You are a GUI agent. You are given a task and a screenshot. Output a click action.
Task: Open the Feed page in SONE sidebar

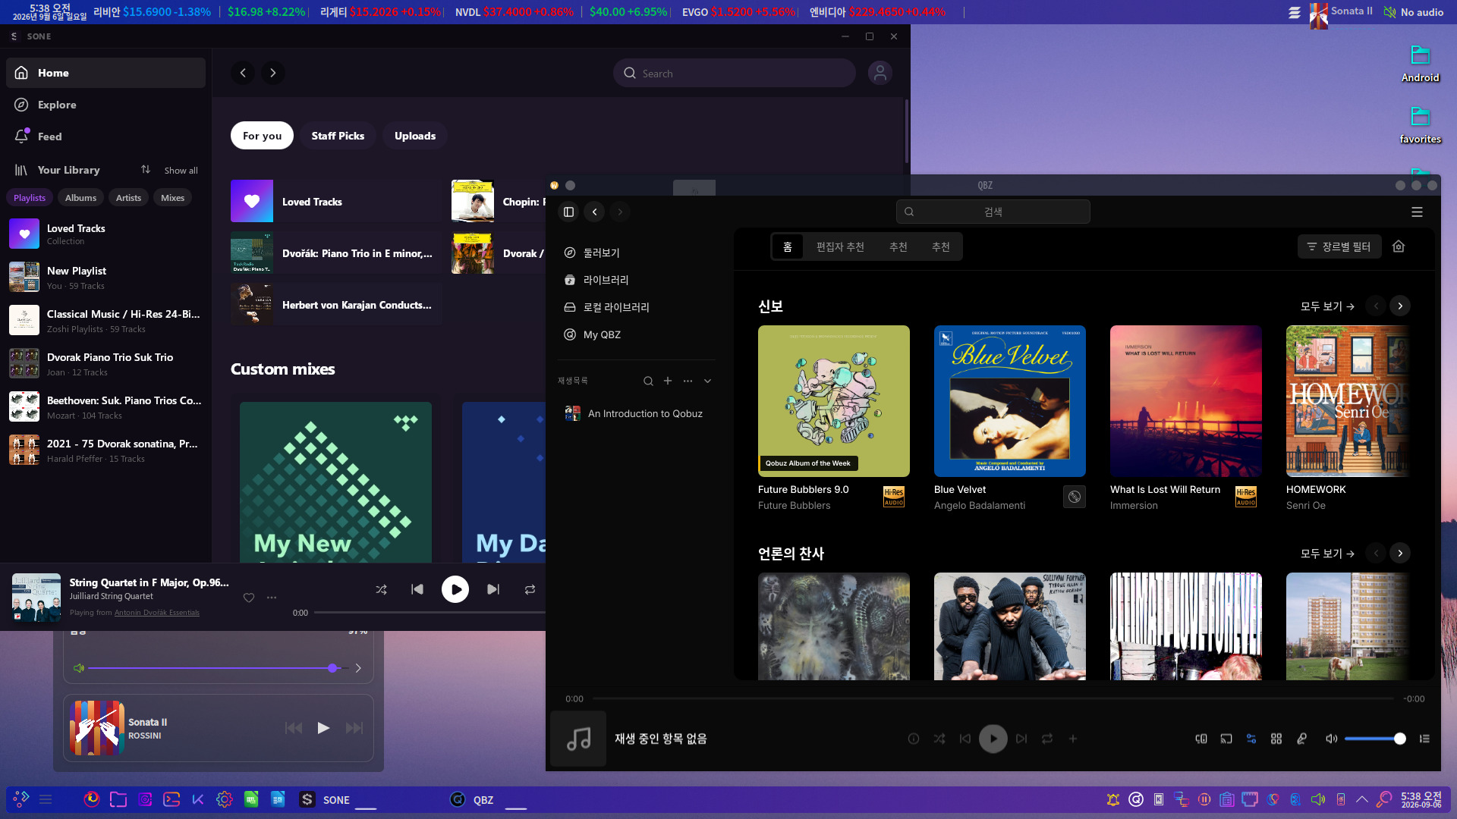pyautogui.click(x=105, y=136)
